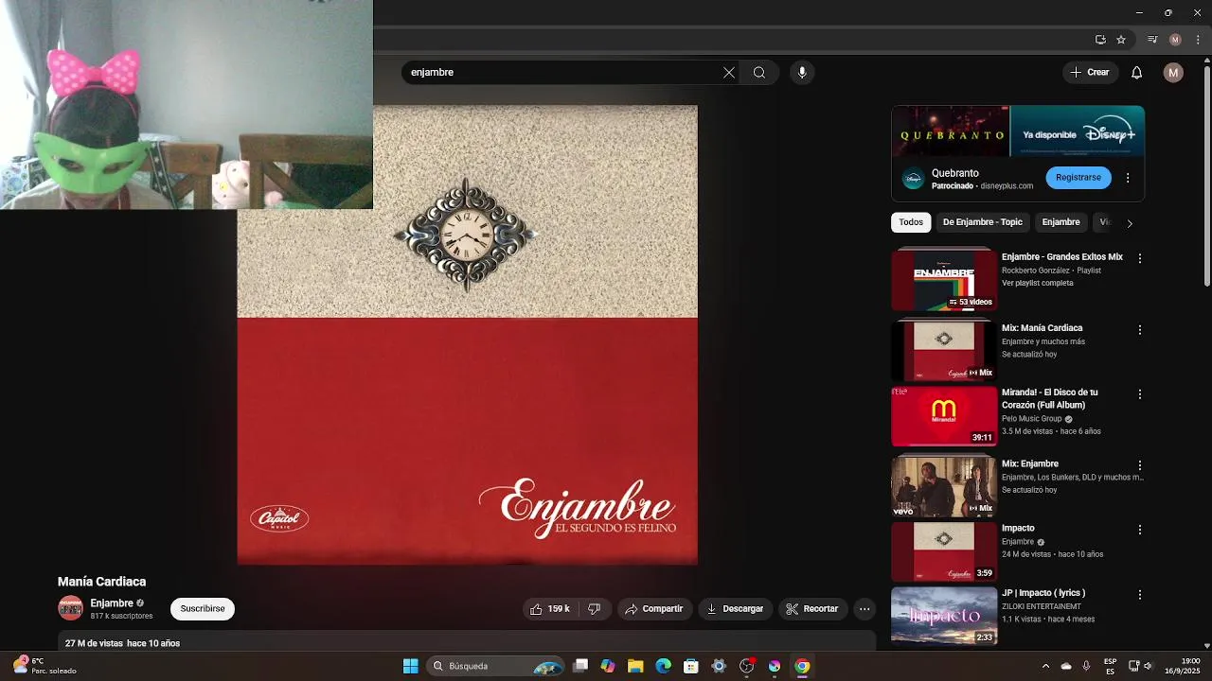Dislike the Manía Cardiaca video
This screenshot has width=1212, height=681.
[594, 609]
